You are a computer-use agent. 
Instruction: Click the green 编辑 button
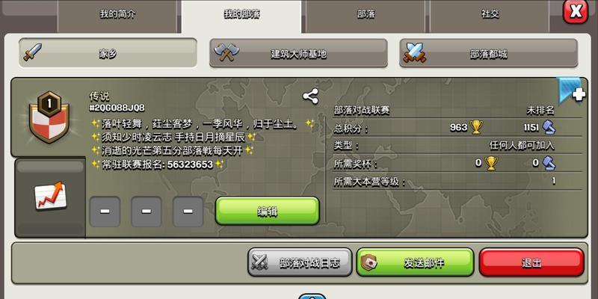[x=267, y=211]
